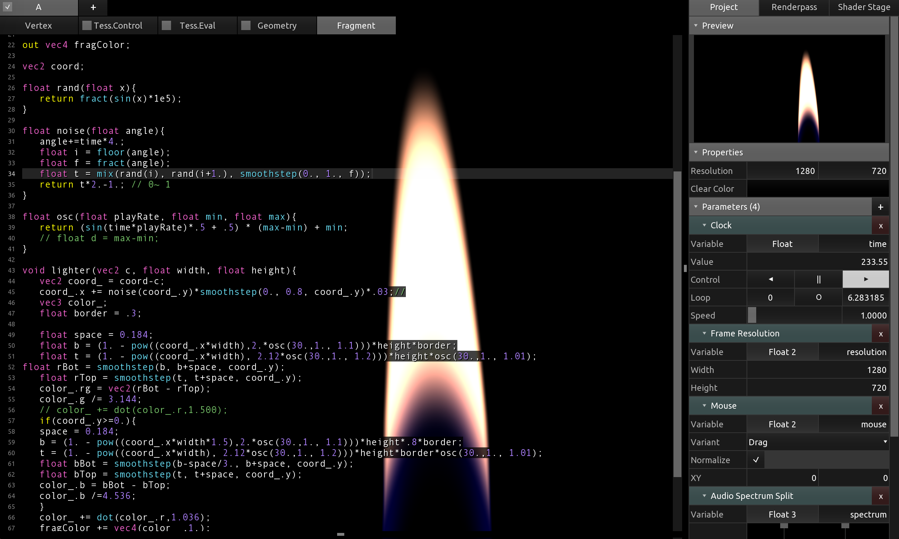Uncheck the Normalize mouse option

(x=755, y=460)
